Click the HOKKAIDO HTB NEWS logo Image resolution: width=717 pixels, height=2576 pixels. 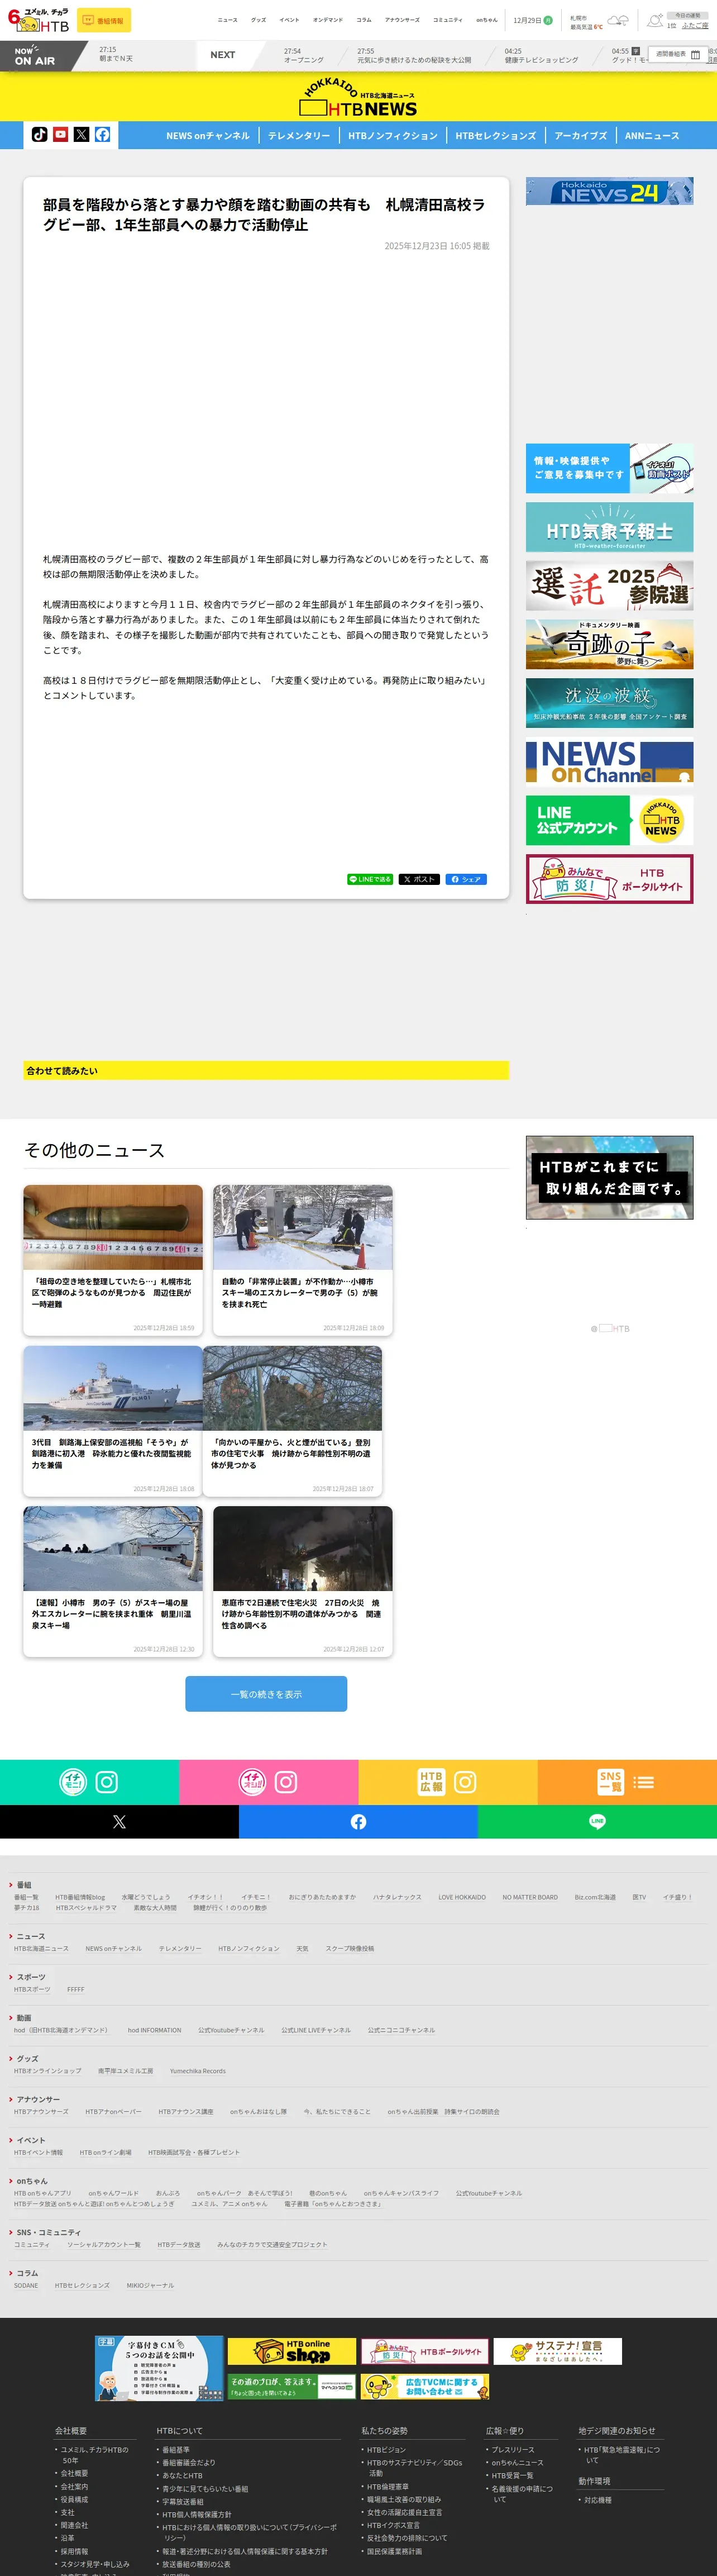[359, 98]
